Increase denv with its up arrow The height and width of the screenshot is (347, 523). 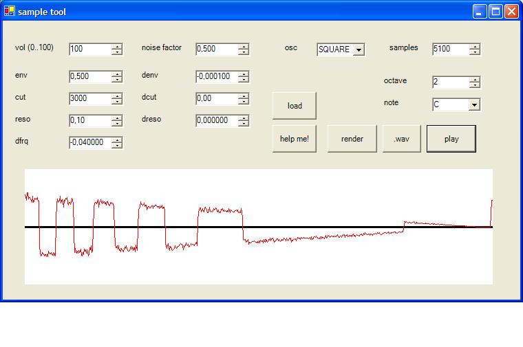click(244, 74)
